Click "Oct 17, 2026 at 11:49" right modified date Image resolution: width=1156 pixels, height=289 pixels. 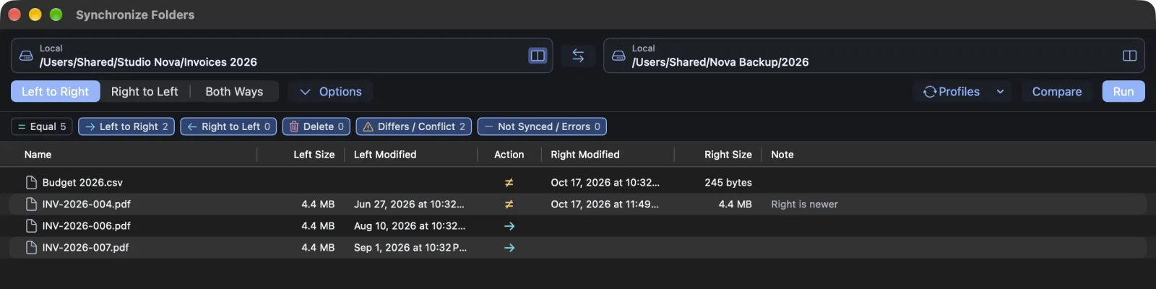[x=605, y=204]
